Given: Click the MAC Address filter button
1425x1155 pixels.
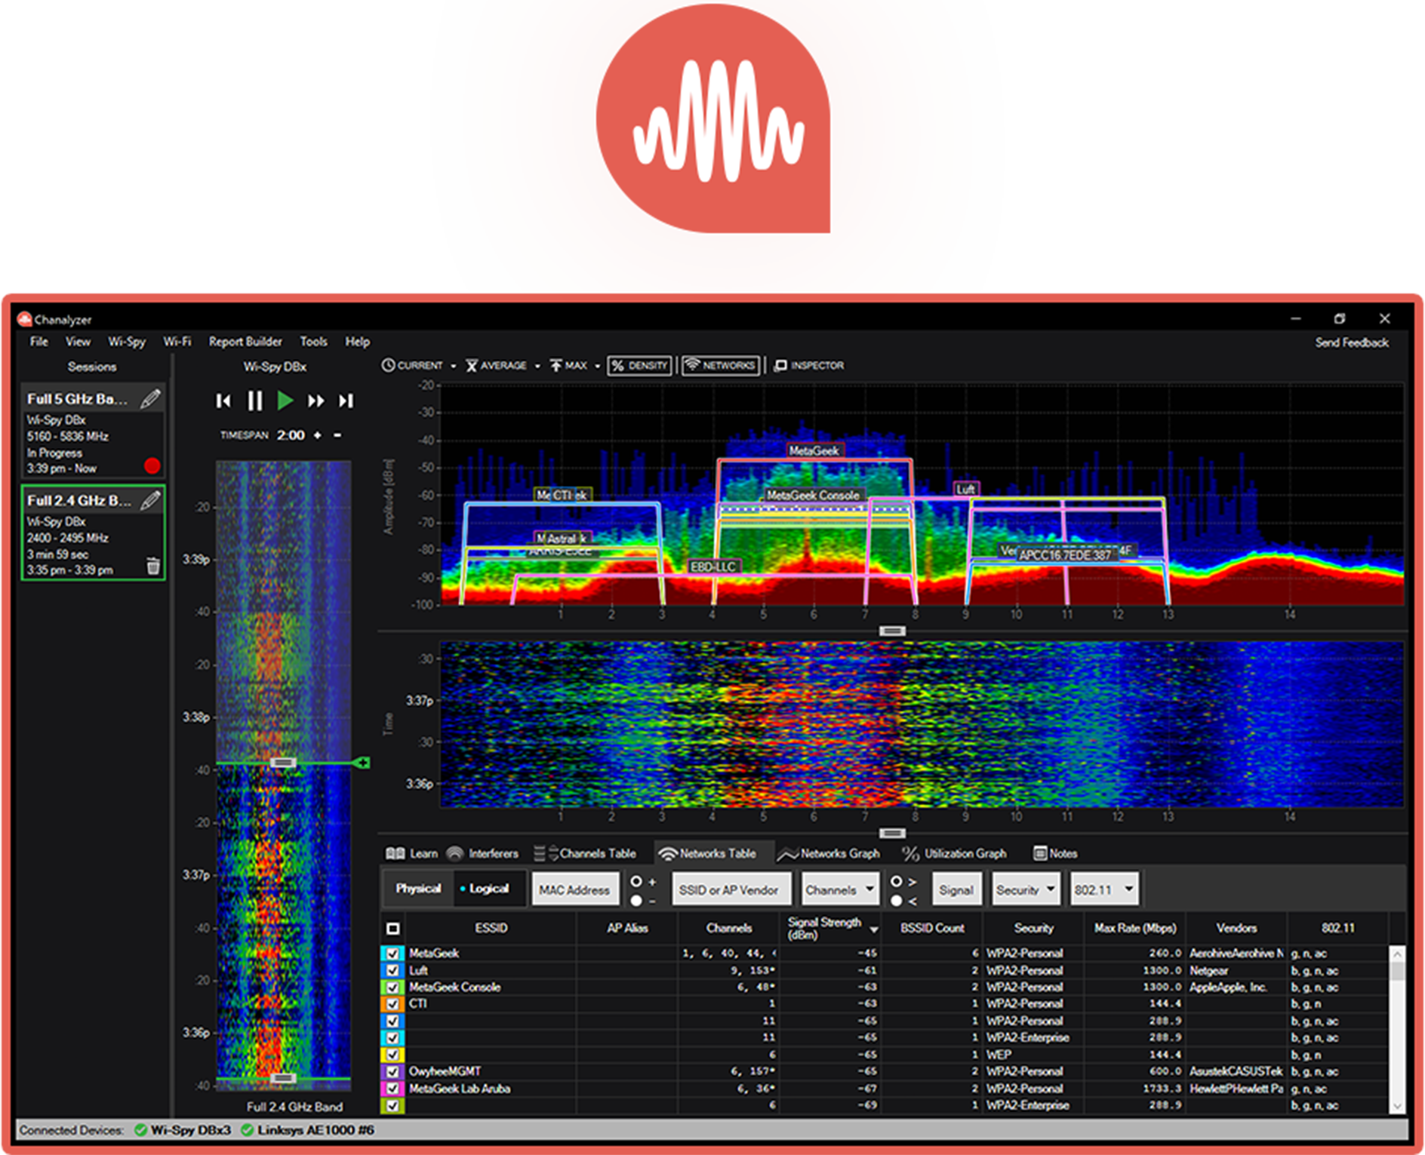Looking at the screenshot, I should point(574,889).
